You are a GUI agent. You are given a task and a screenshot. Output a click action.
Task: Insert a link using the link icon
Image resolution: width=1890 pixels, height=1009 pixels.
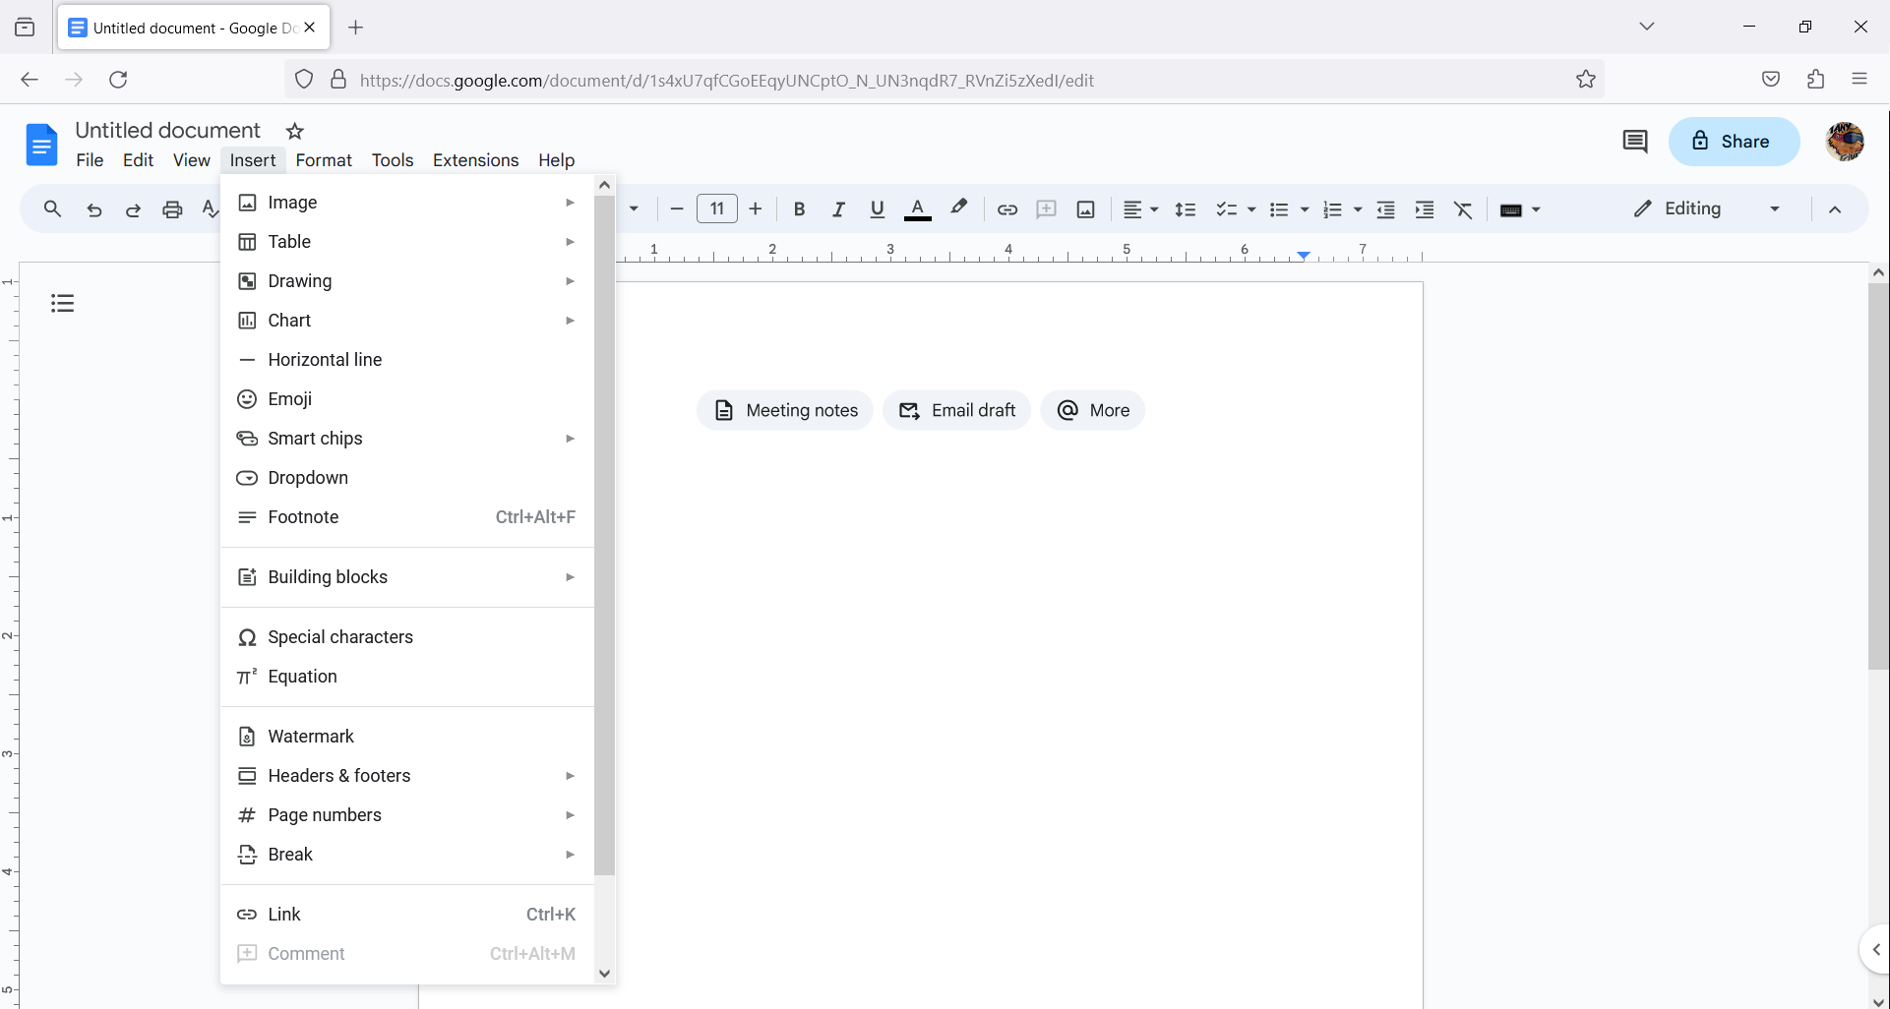[1006, 208]
